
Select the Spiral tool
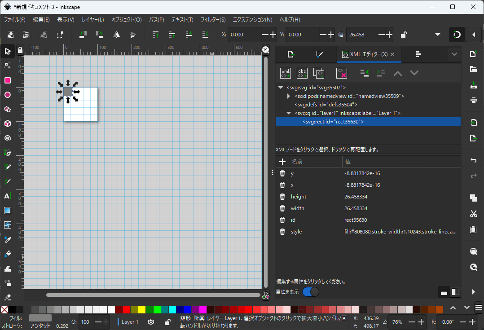pyautogui.click(x=7, y=138)
